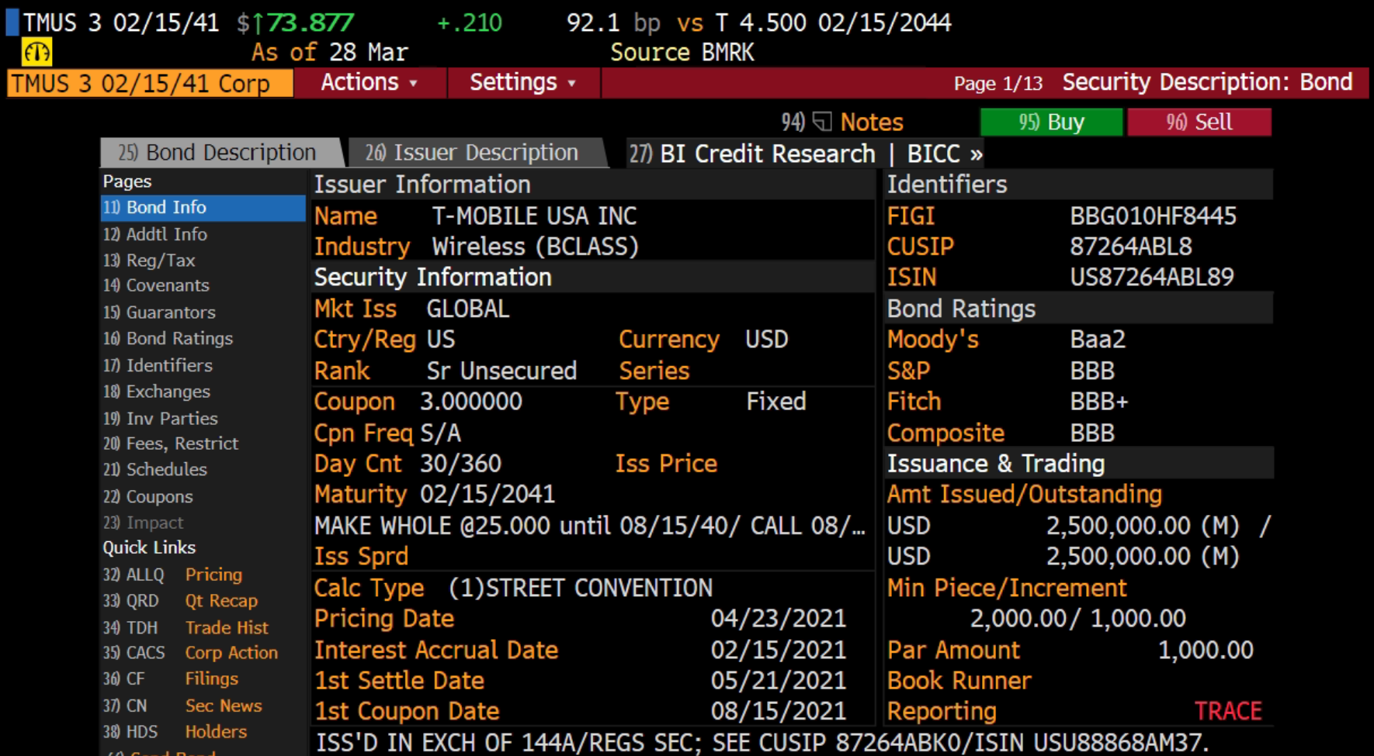Open CN Sec News quick link
This screenshot has height=756, width=1374.
(x=182, y=706)
